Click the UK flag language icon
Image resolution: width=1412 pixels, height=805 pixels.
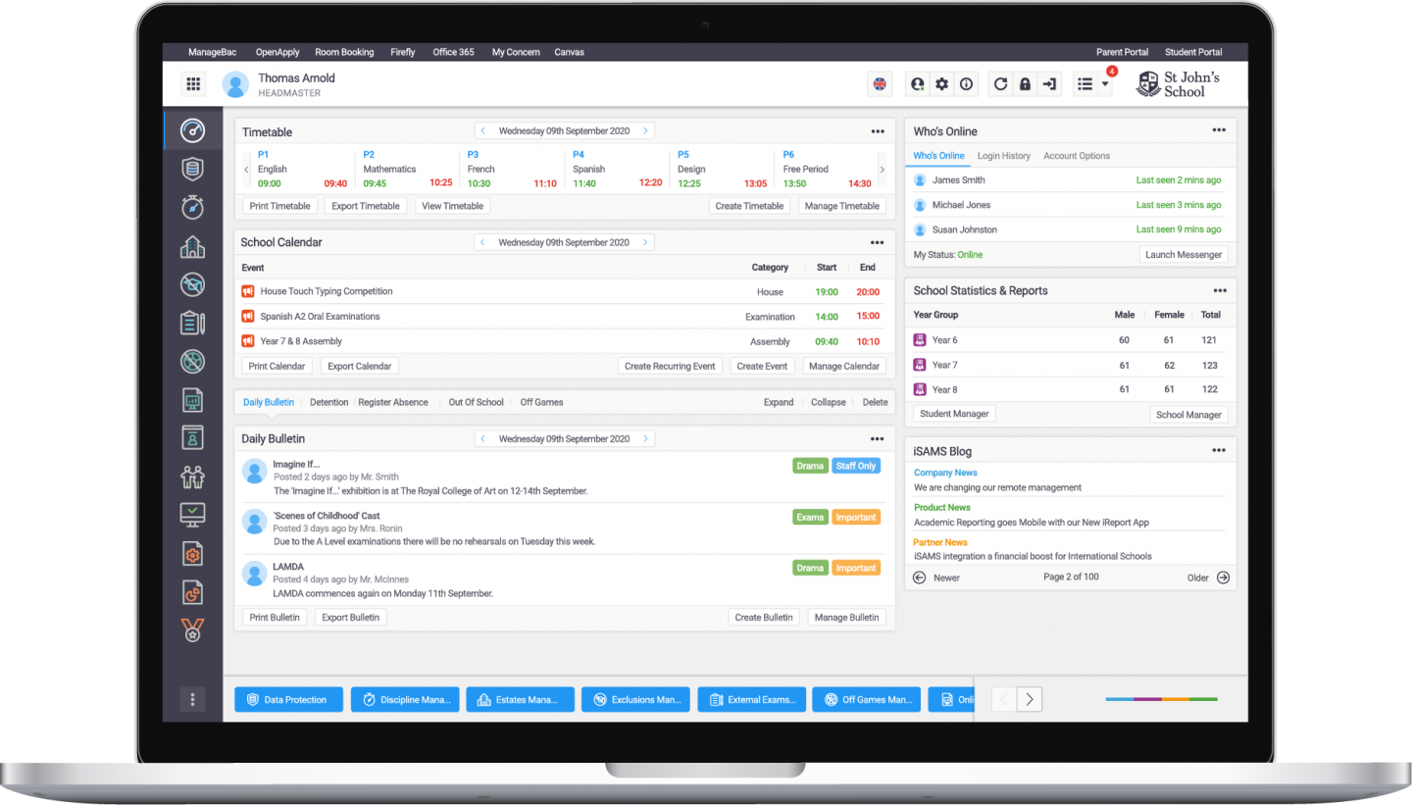pos(880,84)
